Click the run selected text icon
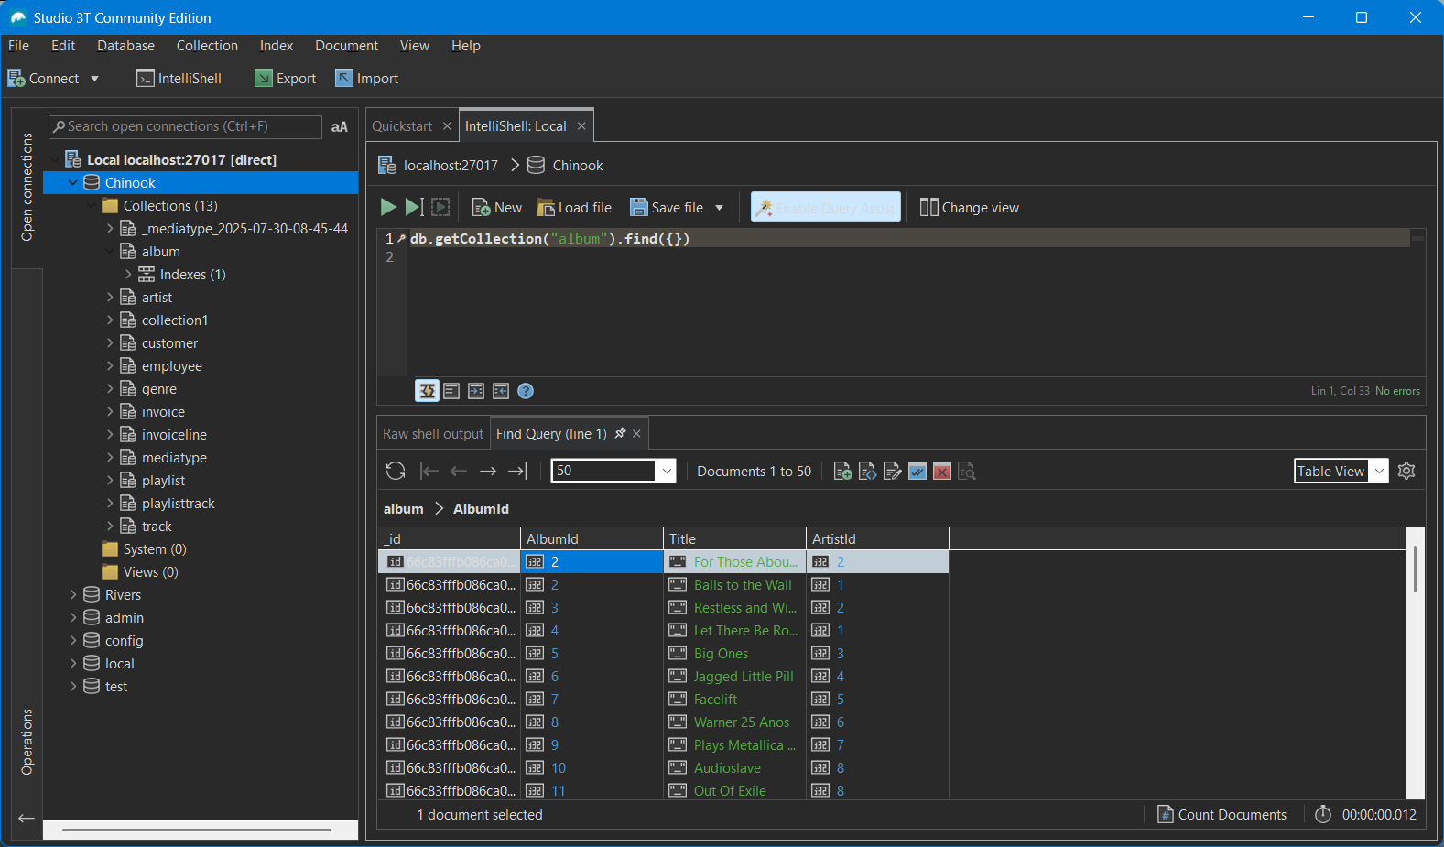Screen dimensions: 1444x847 pyautogui.click(x=440, y=208)
